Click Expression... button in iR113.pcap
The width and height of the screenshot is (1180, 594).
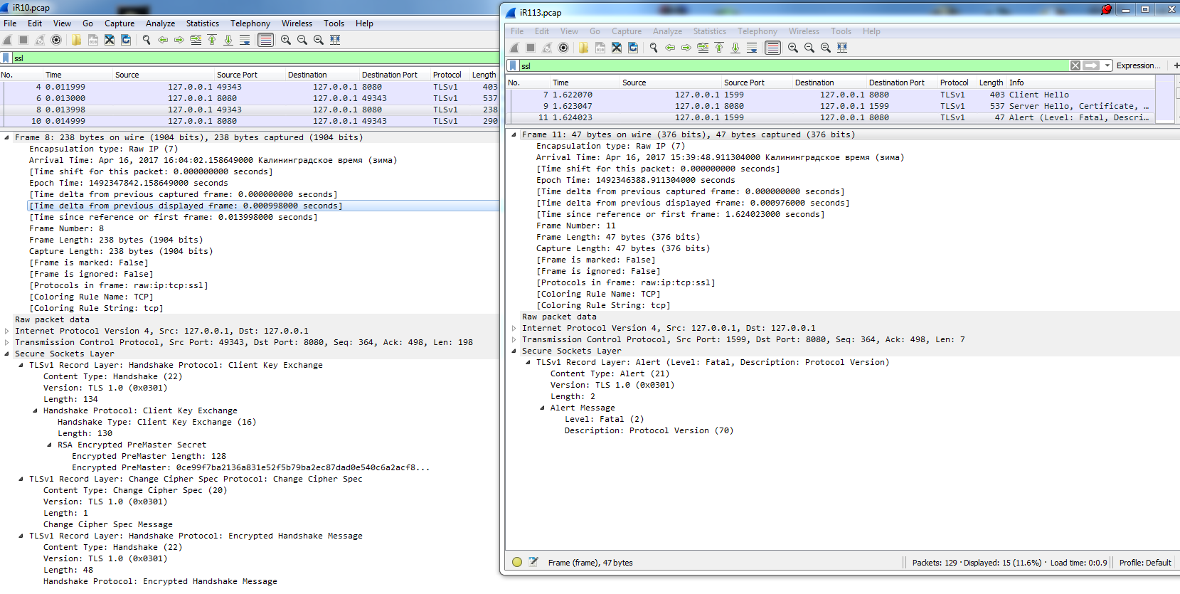pyautogui.click(x=1138, y=65)
